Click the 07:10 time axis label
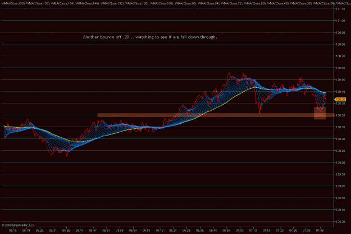The image size is (351, 234). tap(253, 231)
